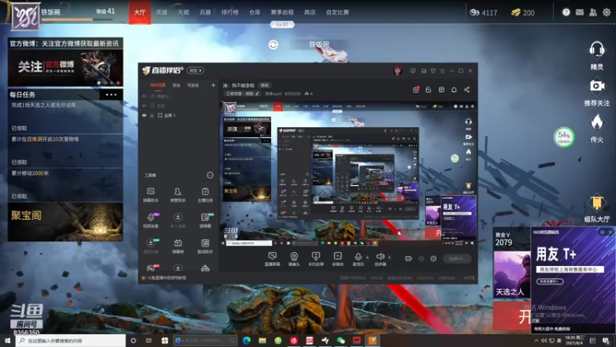Open the companion user avatar

click(x=397, y=70)
